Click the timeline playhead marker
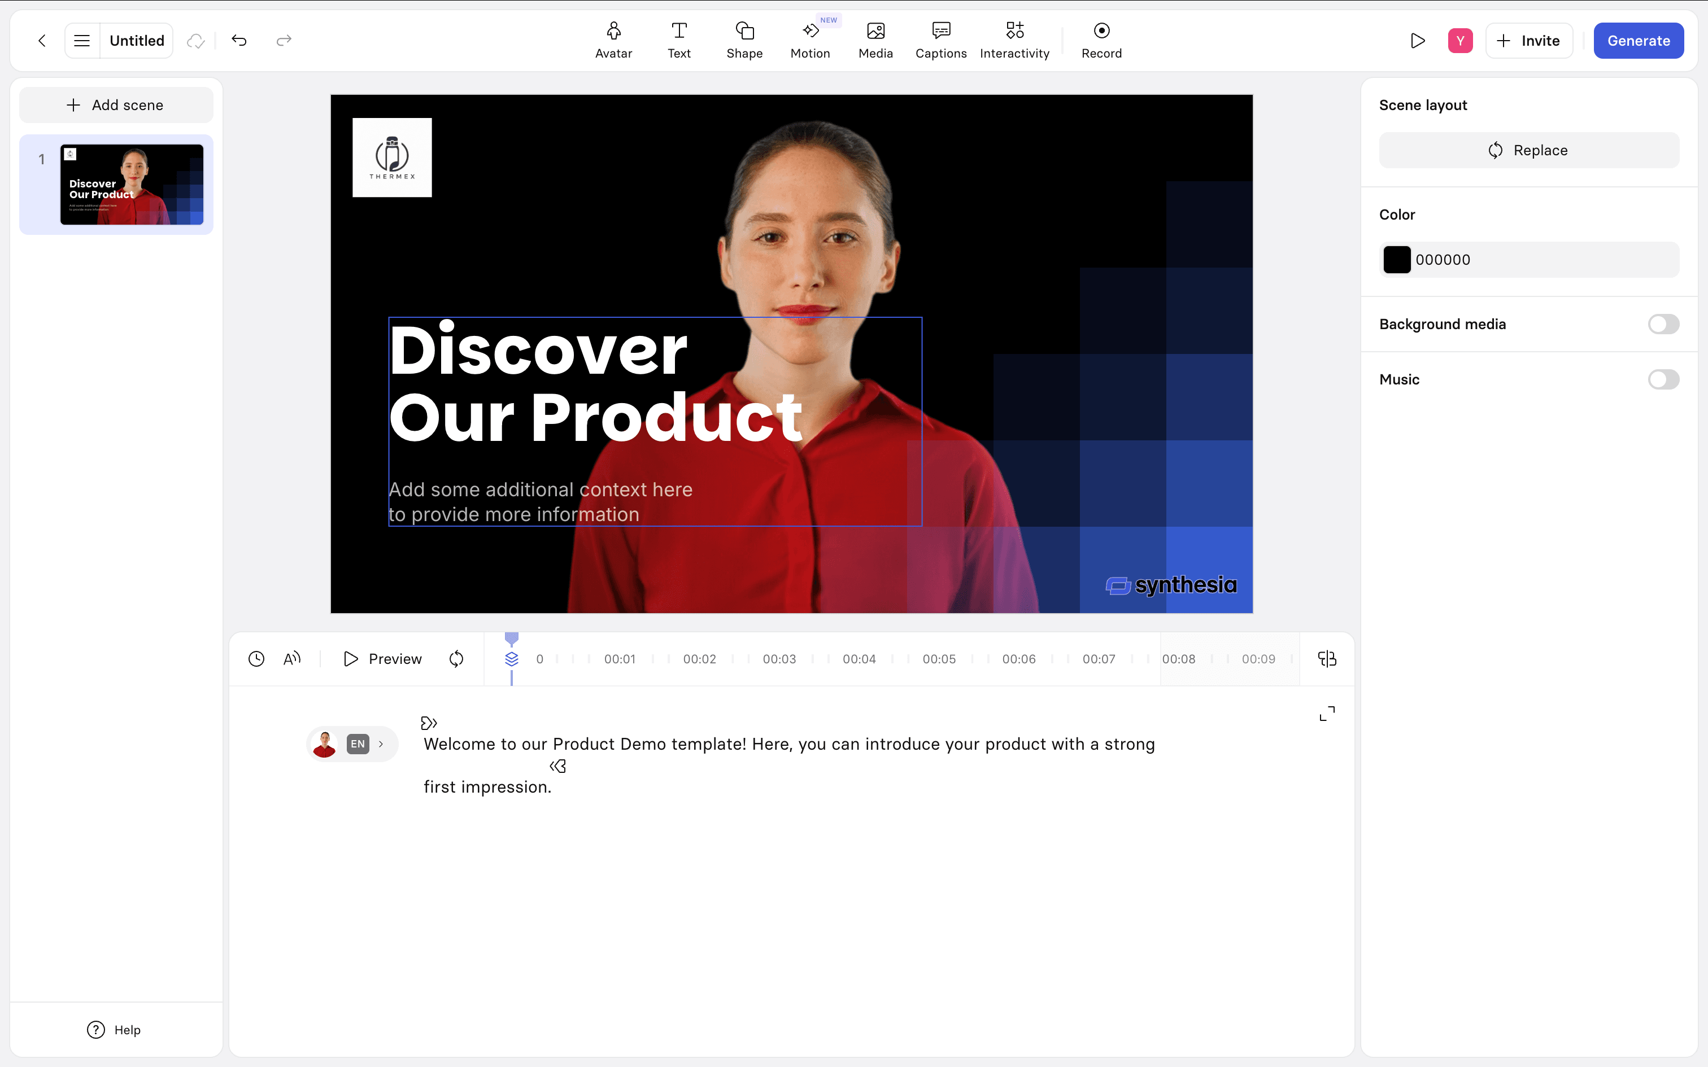Screen dimensions: 1708x1067 pos(512,639)
